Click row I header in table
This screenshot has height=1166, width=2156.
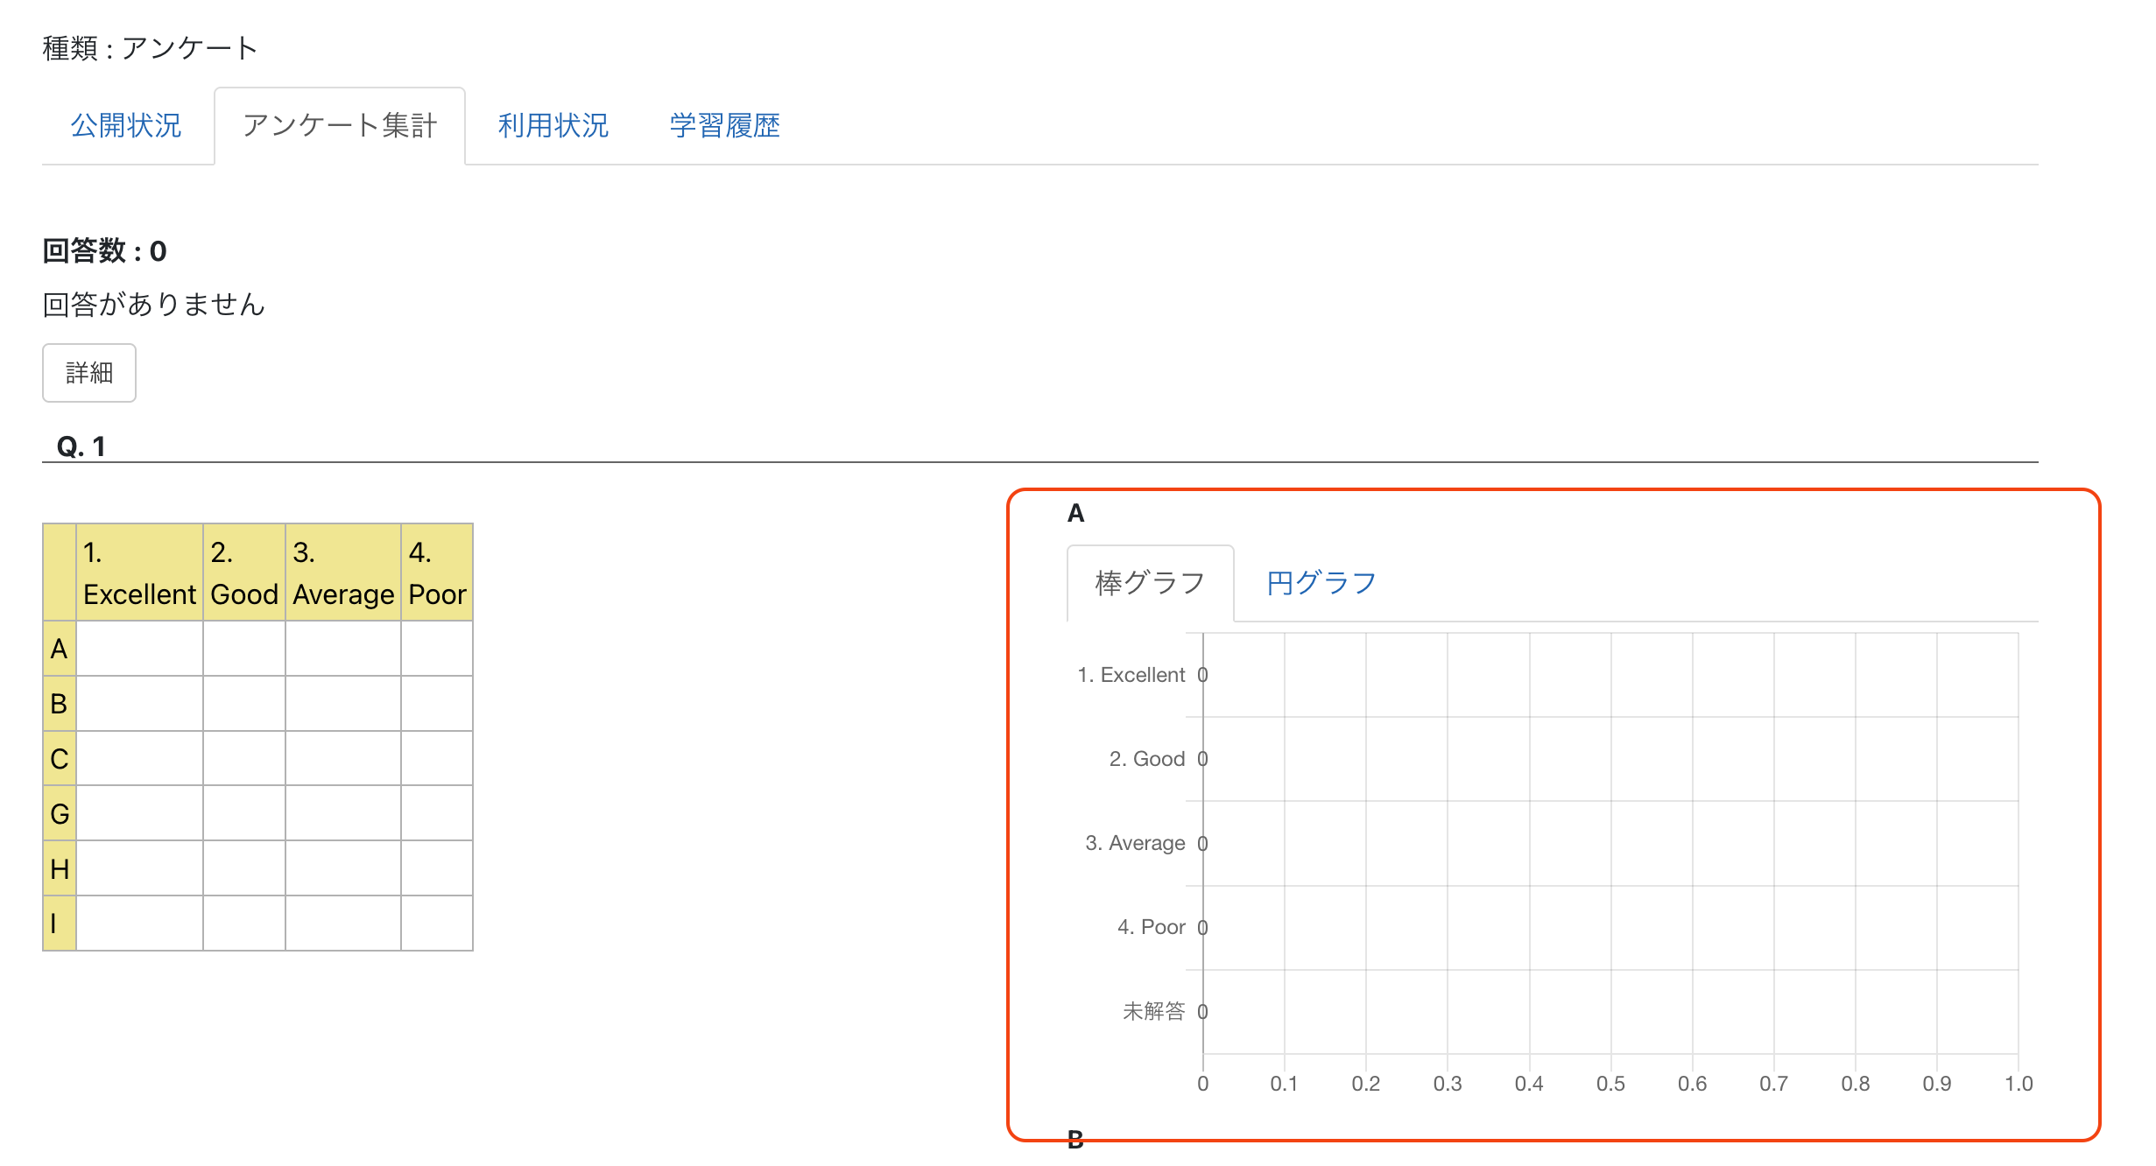coord(60,924)
